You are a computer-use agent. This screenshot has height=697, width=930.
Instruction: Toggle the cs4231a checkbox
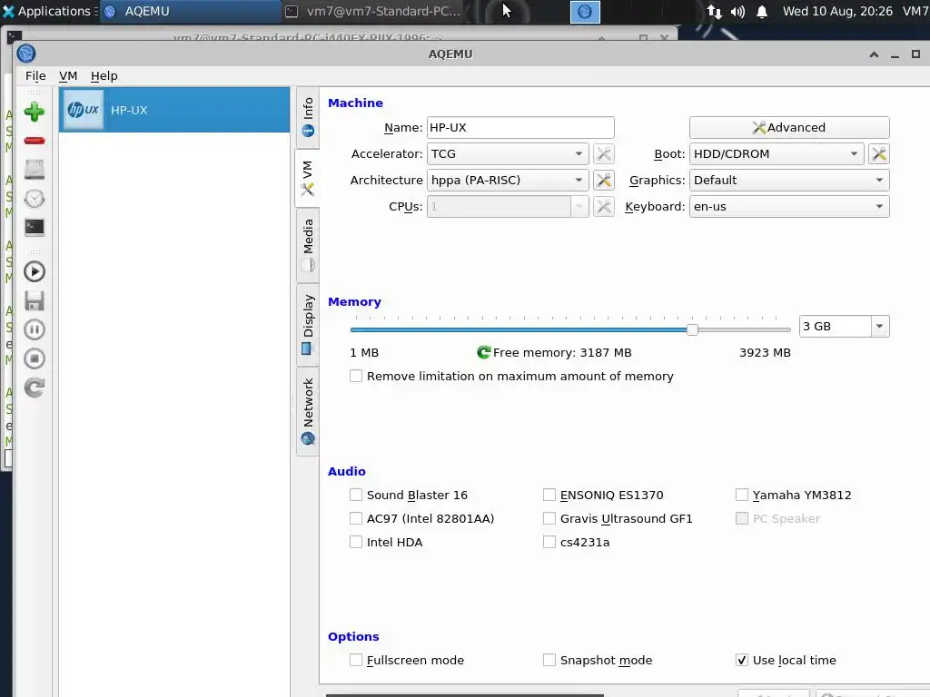coord(549,543)
